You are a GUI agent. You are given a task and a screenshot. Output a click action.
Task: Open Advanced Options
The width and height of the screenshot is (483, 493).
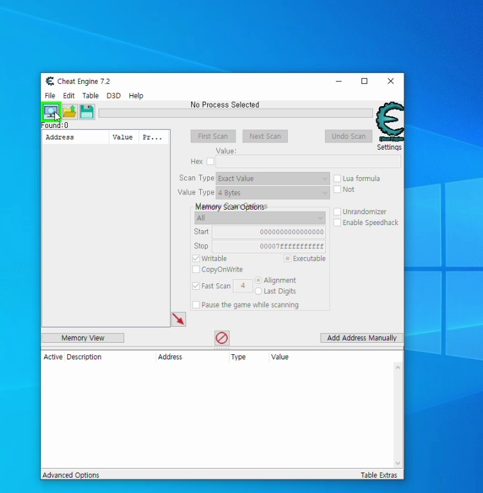click(71, 475)
